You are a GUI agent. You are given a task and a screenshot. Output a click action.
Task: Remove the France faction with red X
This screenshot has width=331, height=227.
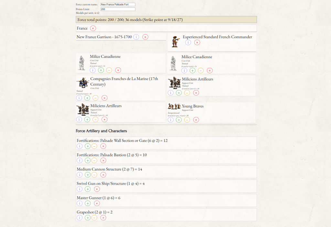coord(93,28)
